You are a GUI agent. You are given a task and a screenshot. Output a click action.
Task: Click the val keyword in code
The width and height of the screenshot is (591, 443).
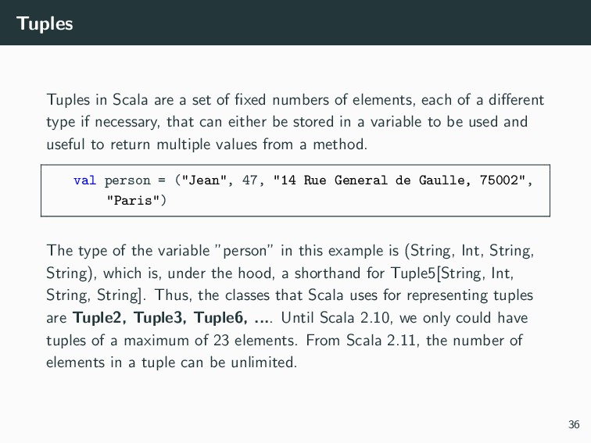tap(84, 180)
